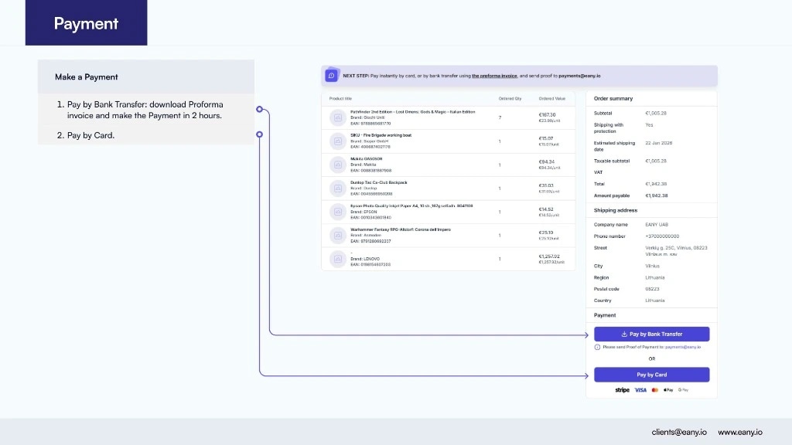Image resolution: width=792 pixels, height=445 pixels.
Task: Click the Shipping address heading
Action: tap(615, 210)
